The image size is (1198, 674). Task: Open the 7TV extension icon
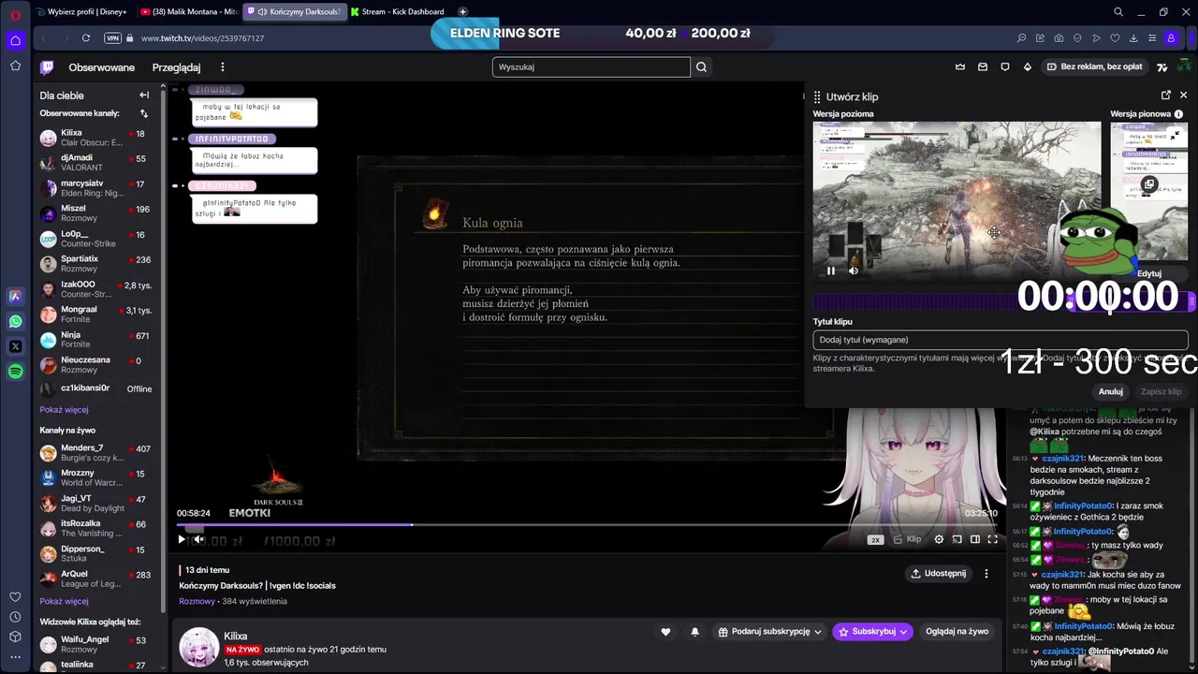(x=1161, y=66)
